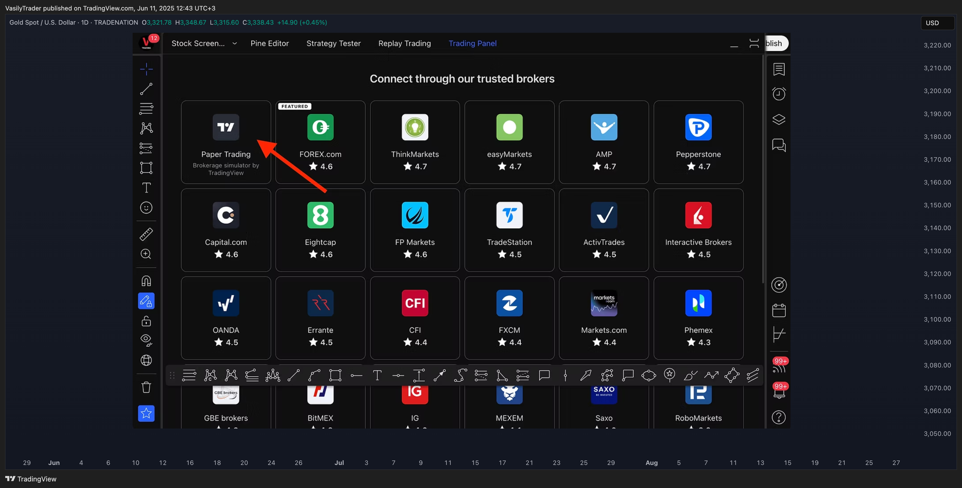Open the news feed icon with 99+ badge
962x488 pixels.
point(779,366)
